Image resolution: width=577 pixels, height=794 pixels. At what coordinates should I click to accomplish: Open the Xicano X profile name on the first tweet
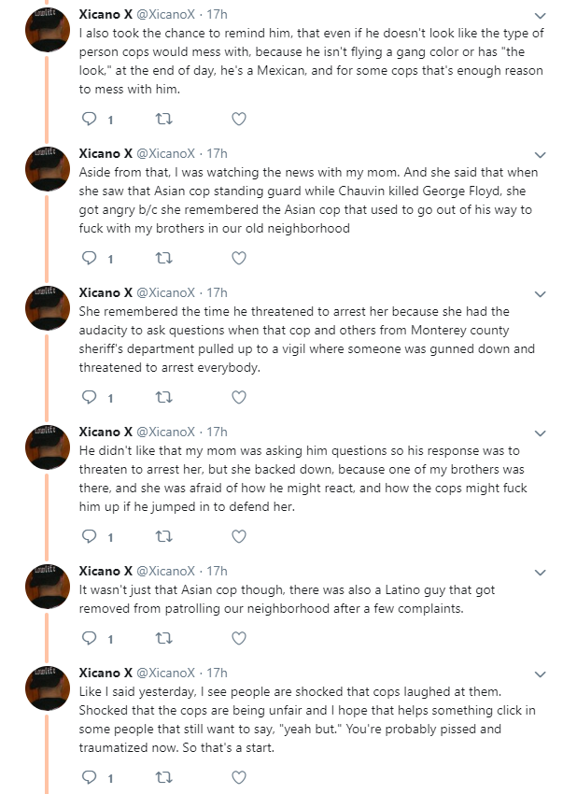[106, 14]
